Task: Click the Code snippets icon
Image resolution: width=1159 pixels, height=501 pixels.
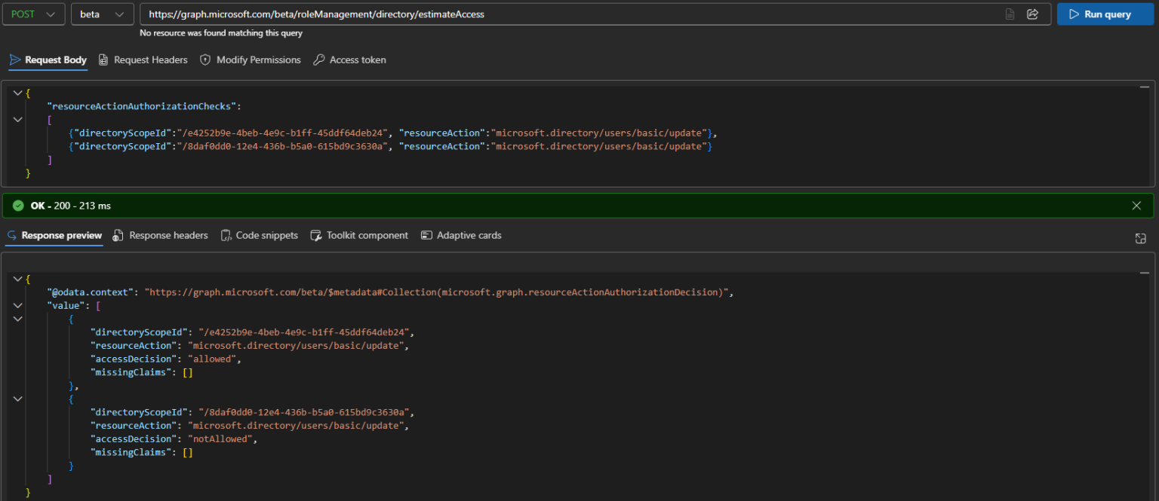Action: coord(226,236)
